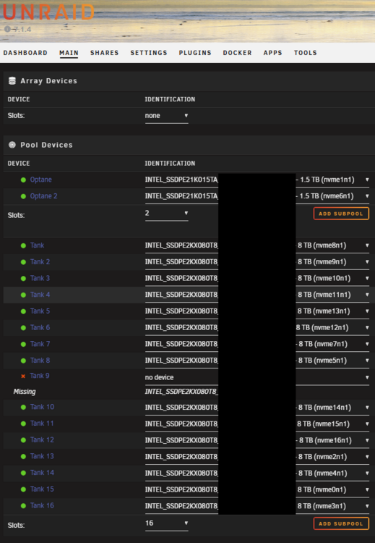375x543 pixels.
Task: Open the Tank 5 device link
Action: coord(40,311)
